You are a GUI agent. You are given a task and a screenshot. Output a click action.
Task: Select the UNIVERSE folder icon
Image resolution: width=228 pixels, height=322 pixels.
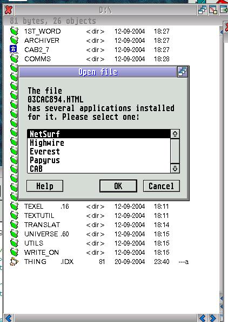pos(14,234)
